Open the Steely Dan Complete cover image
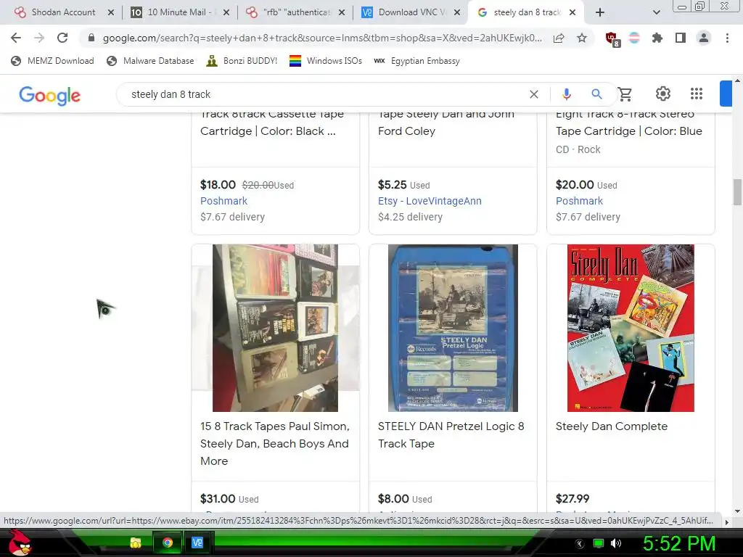 click(x=631, y=328)
